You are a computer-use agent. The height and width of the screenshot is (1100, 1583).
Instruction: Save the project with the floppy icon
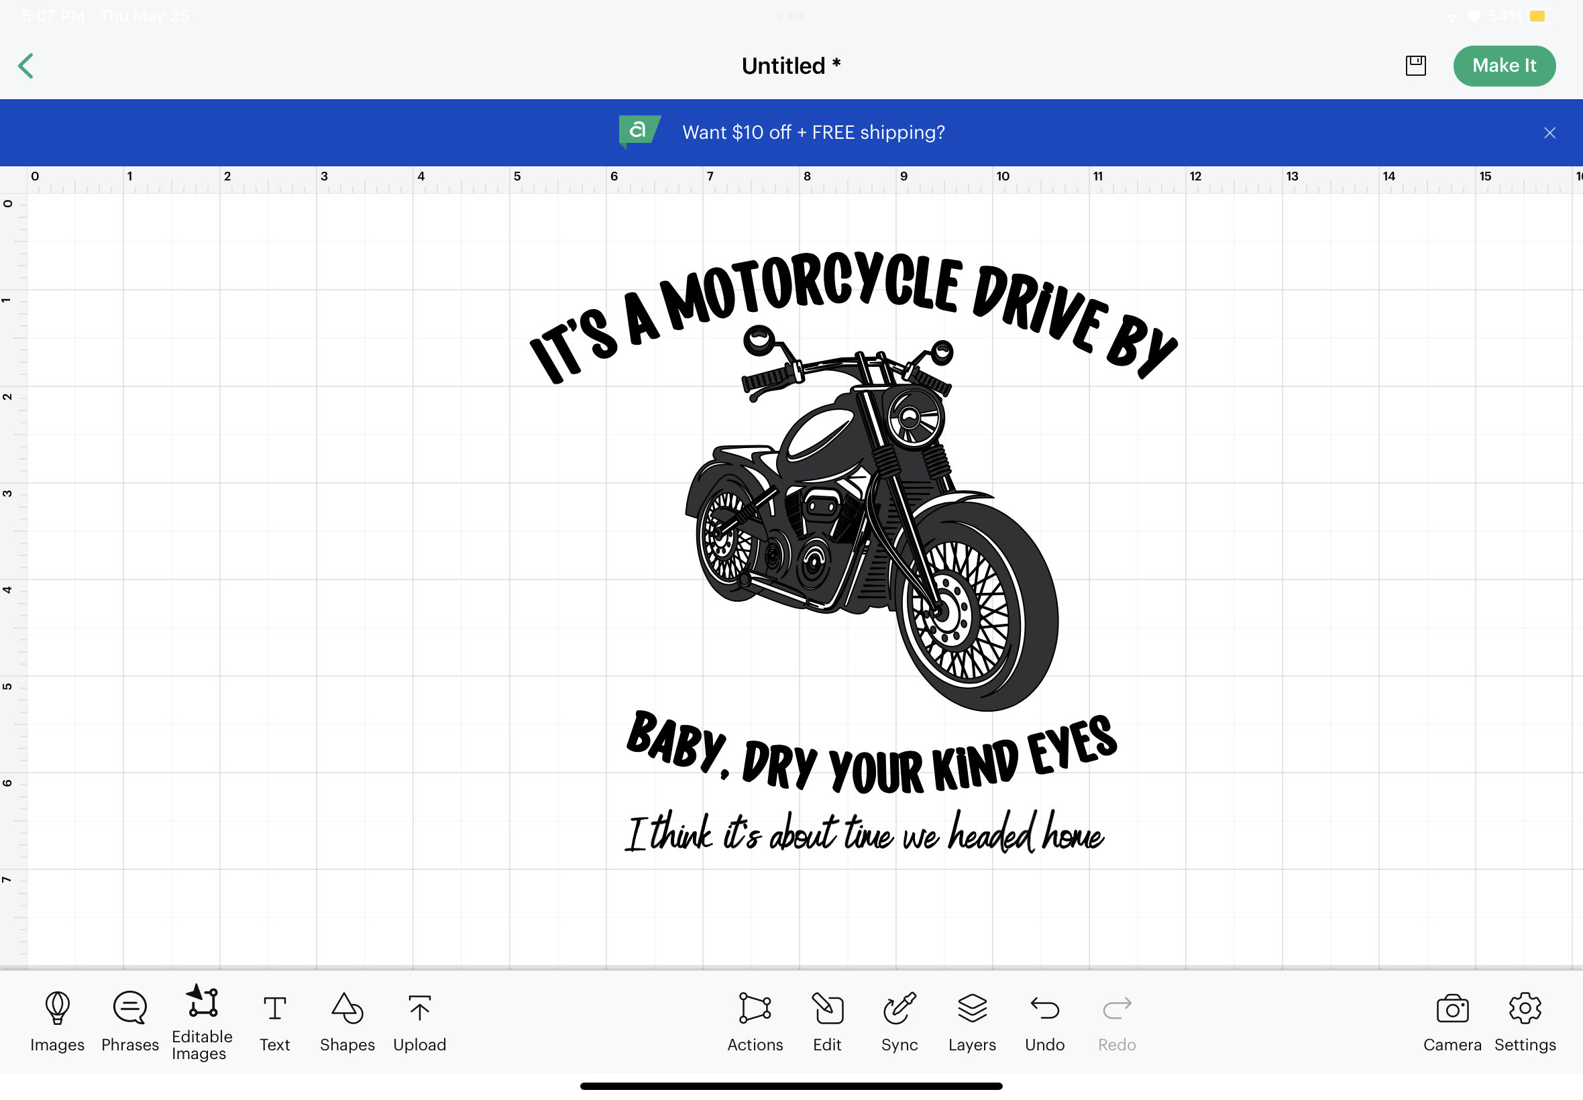[x=1415, y=66]
